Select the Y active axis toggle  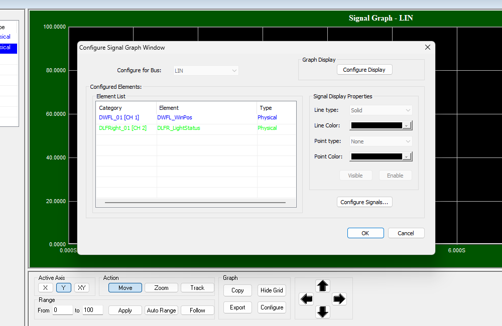tap(63, 287)
